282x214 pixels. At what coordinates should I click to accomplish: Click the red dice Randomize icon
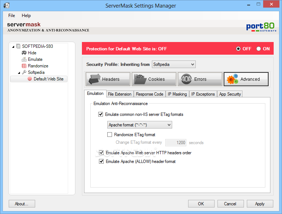[x=24, y=66]
